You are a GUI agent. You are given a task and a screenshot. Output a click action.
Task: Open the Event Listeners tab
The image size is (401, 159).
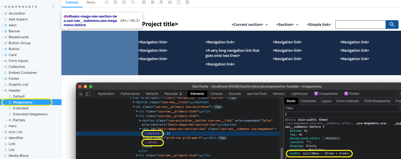(x=348, y=101)
